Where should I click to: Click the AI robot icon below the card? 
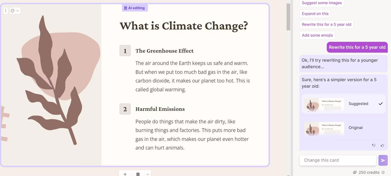click(138, 174)
